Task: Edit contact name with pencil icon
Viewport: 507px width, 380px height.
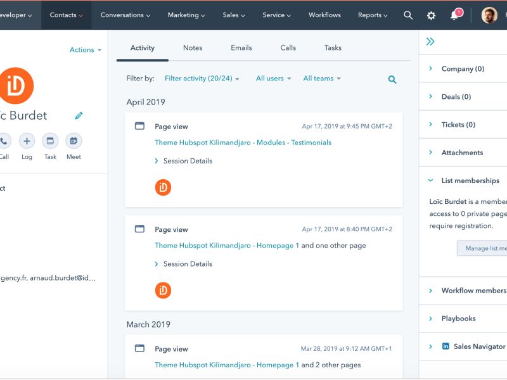Action: (79, 115)
